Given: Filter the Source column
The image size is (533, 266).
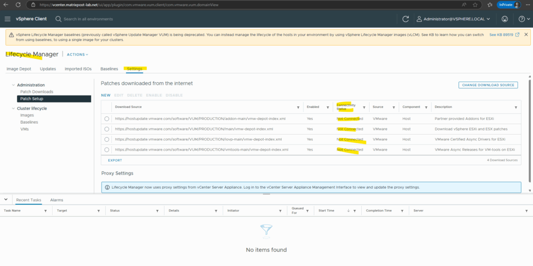Looking at the screenshot, I should tap(394, 107).
